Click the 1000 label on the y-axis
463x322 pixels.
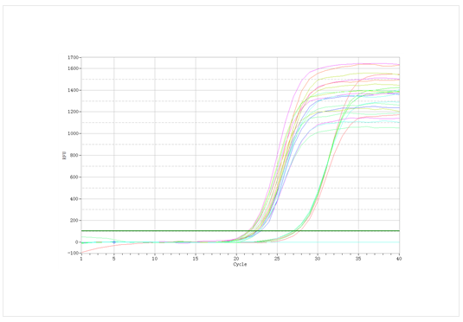click(73, 133)
